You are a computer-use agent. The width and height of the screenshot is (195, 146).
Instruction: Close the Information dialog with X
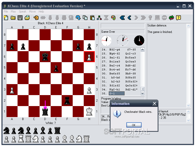coord(154,103)
